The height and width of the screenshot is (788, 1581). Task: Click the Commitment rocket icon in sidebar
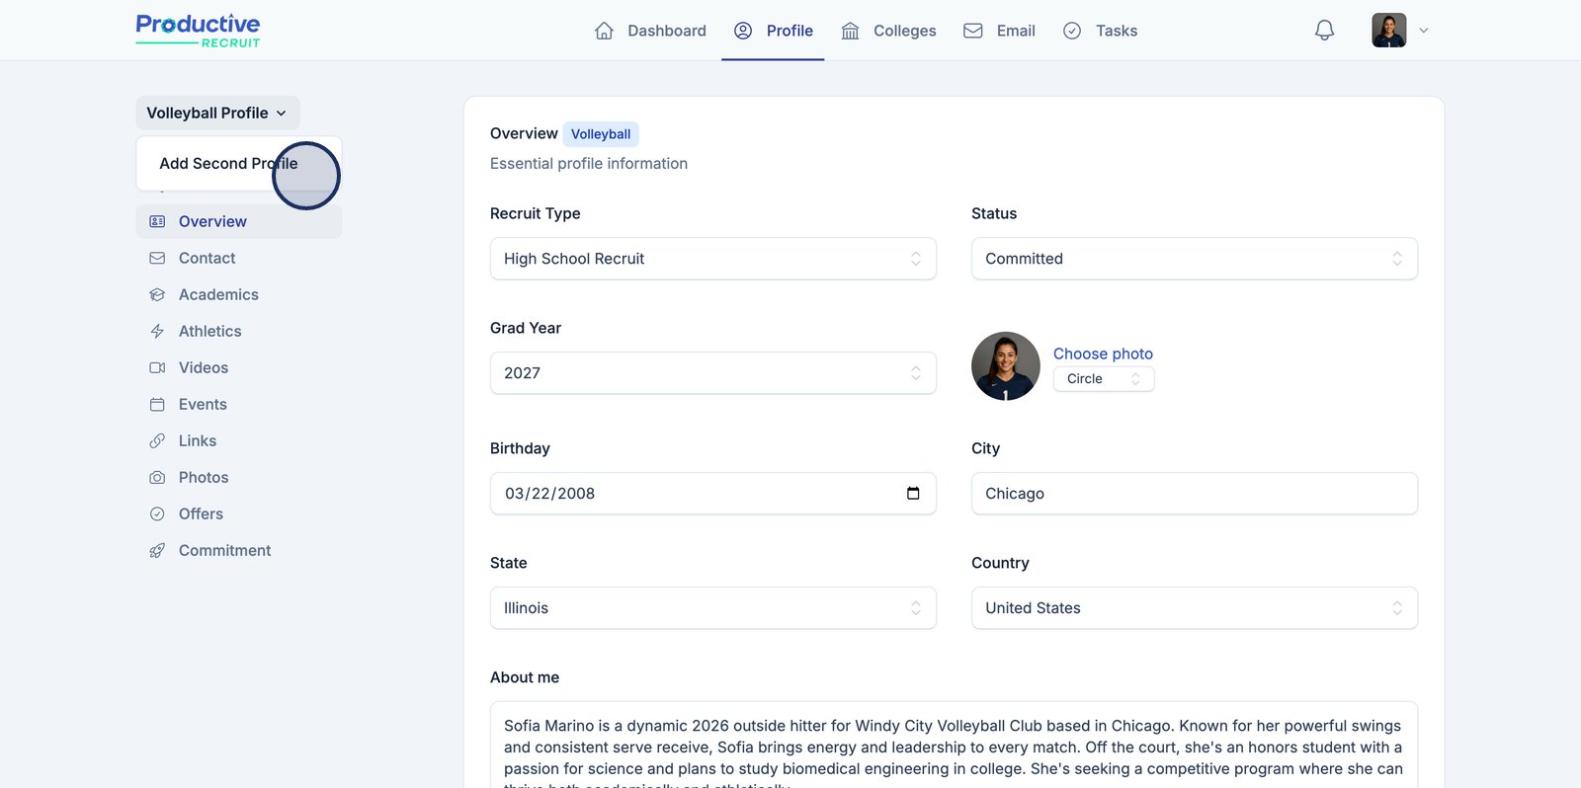tap(157, 551)
